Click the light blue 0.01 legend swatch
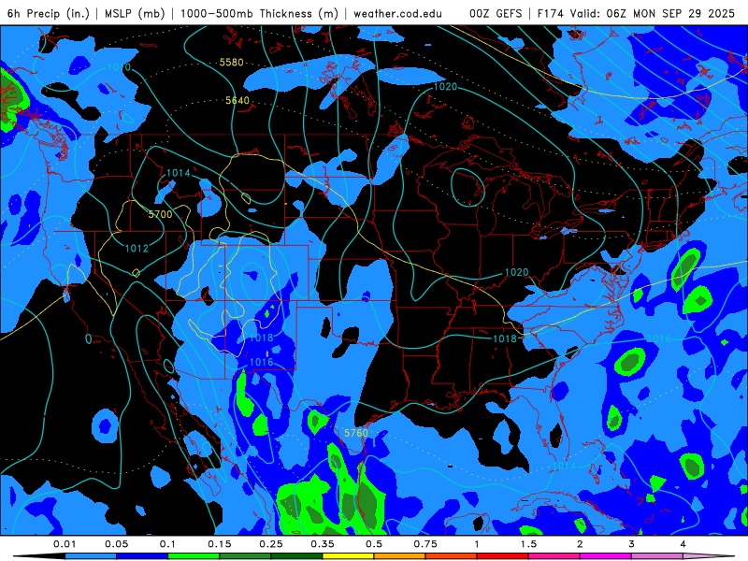Viewport: 748px width, 561px height. (x=91, y=556)
